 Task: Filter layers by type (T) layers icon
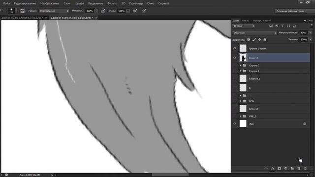pos(283,26)
